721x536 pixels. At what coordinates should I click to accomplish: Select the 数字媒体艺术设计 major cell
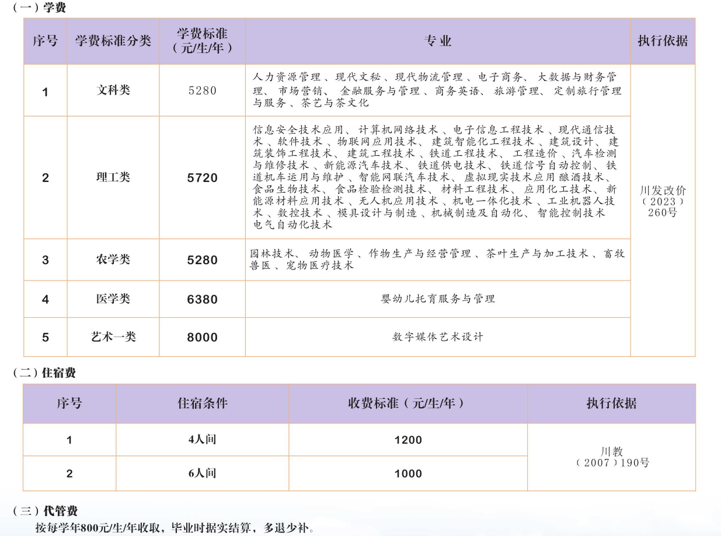(437, 337)
